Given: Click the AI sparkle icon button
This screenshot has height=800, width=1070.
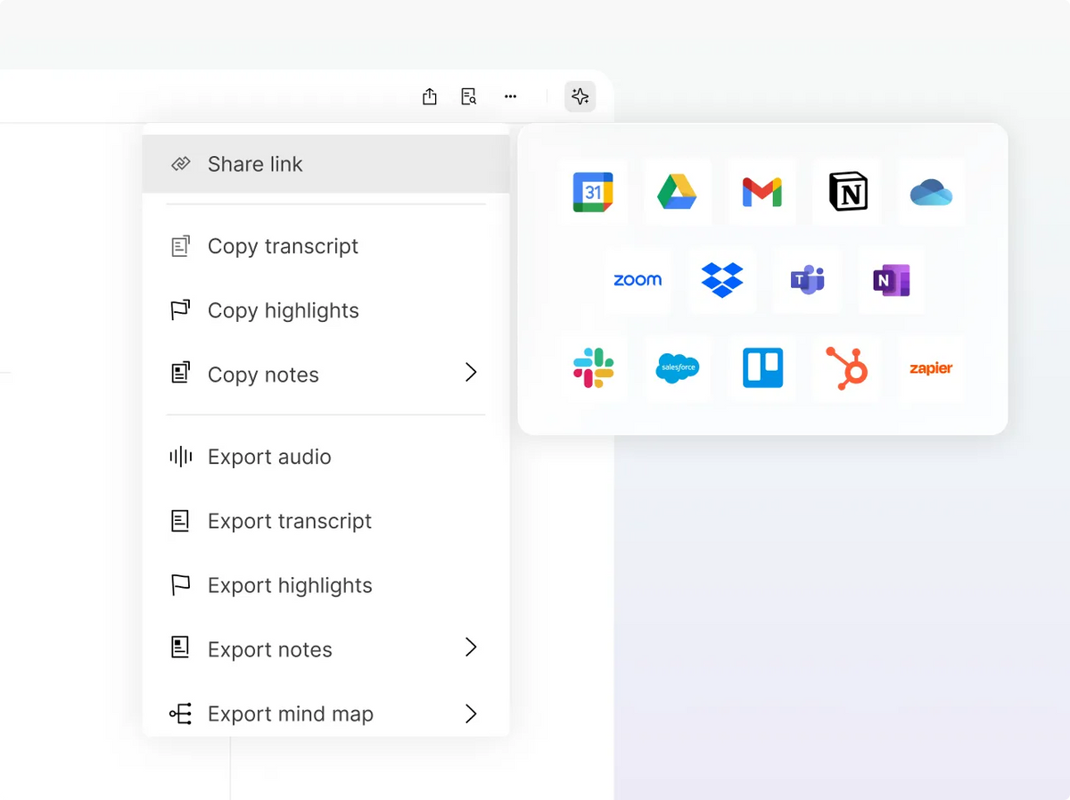Looking at the screenshot, I should click(580, 96).
